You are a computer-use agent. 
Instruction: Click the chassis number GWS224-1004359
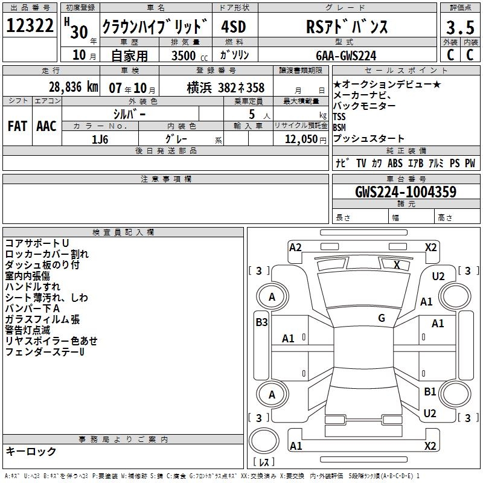tap(406, 192)
